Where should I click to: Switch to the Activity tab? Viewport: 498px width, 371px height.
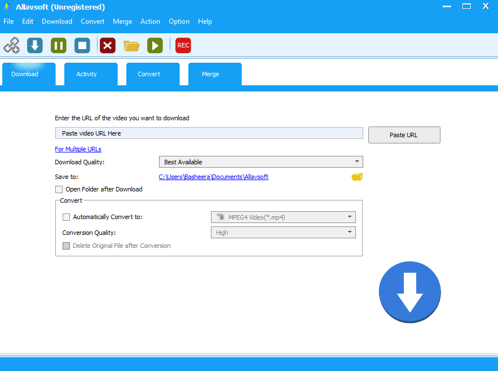pyautogui.click(x=91, y=74)
